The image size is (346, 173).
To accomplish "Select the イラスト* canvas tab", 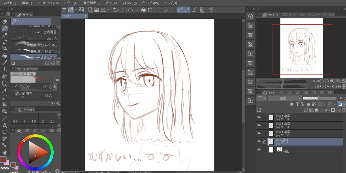I will click(x=74, y=16).
